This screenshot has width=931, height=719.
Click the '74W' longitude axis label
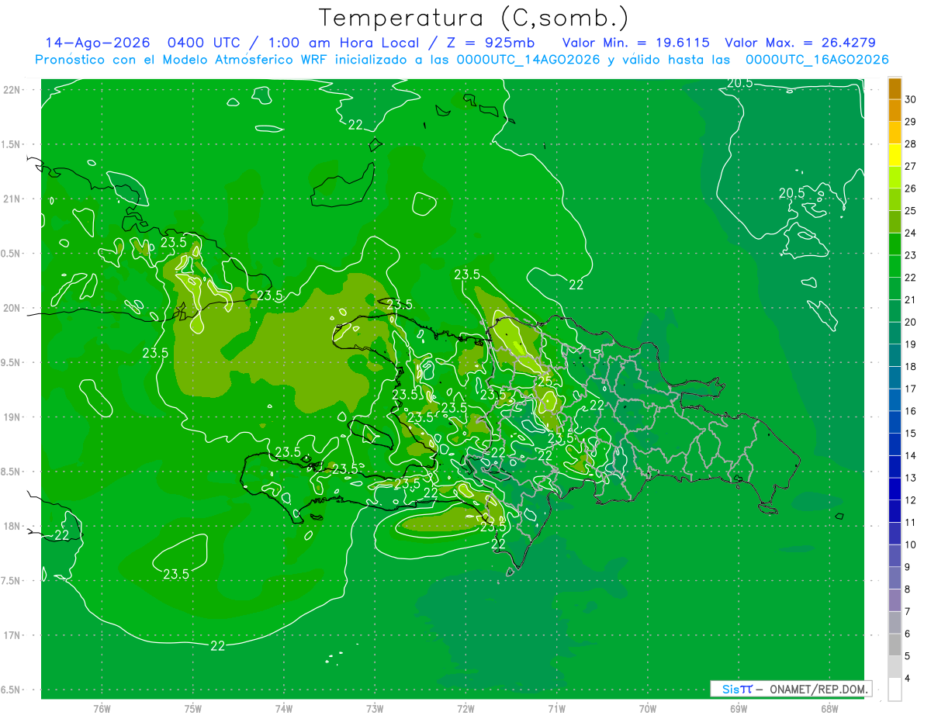point(284,709)
